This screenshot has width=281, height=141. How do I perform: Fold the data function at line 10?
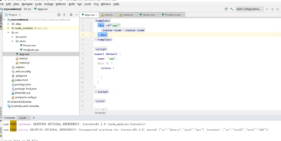[x=93, y=63]
